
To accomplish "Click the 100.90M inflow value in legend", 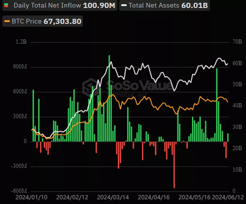I will [99, 6].
